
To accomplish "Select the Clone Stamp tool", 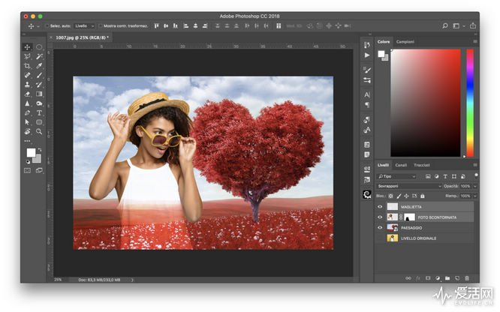I will [28, 85].
